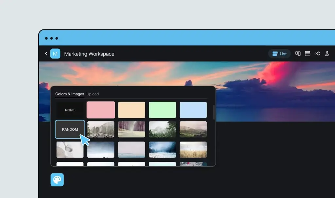
Task: Click the picker panel's vertical scrollbar
Action: [214, 112]
